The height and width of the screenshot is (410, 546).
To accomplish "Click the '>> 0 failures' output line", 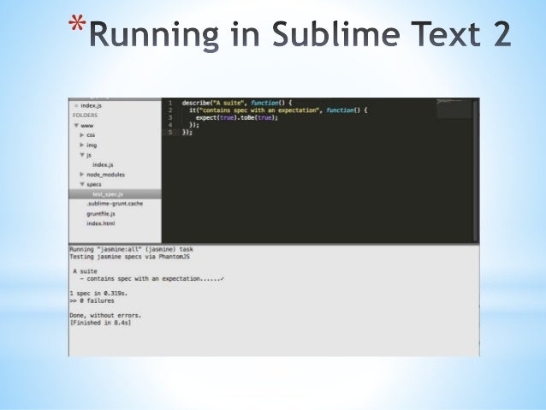I will (92, 300).
